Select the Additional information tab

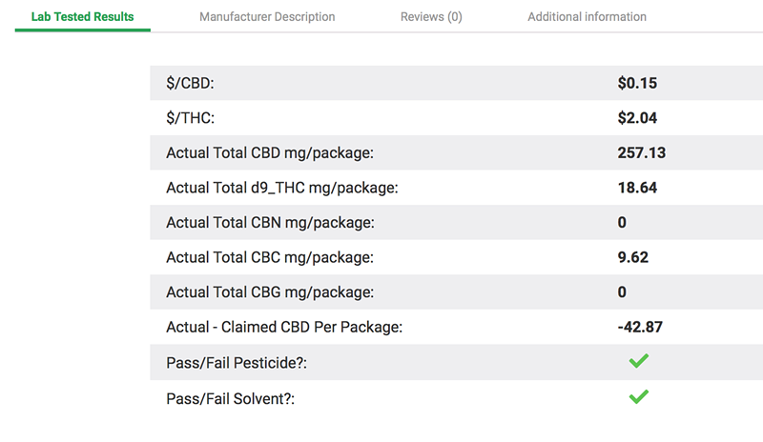click(x=587, y=17)
